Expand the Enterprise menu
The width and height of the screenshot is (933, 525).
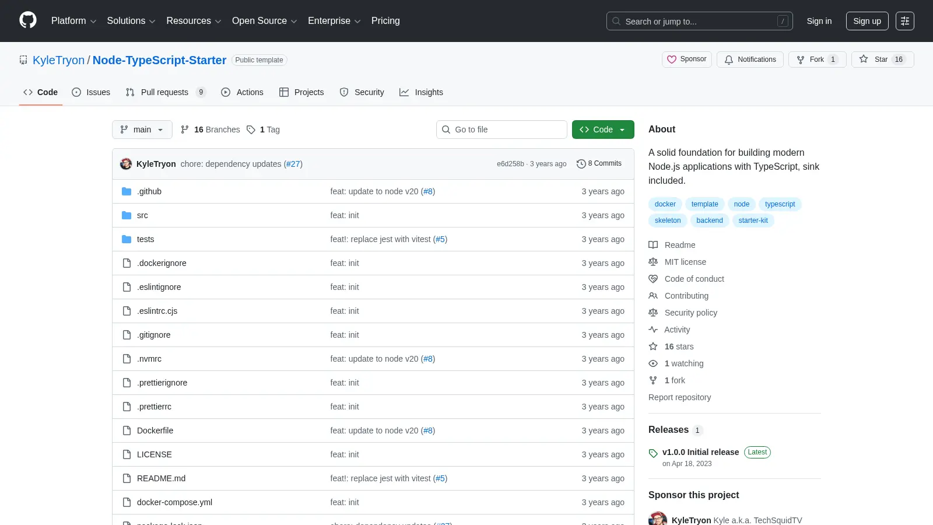tap(334, 21)
